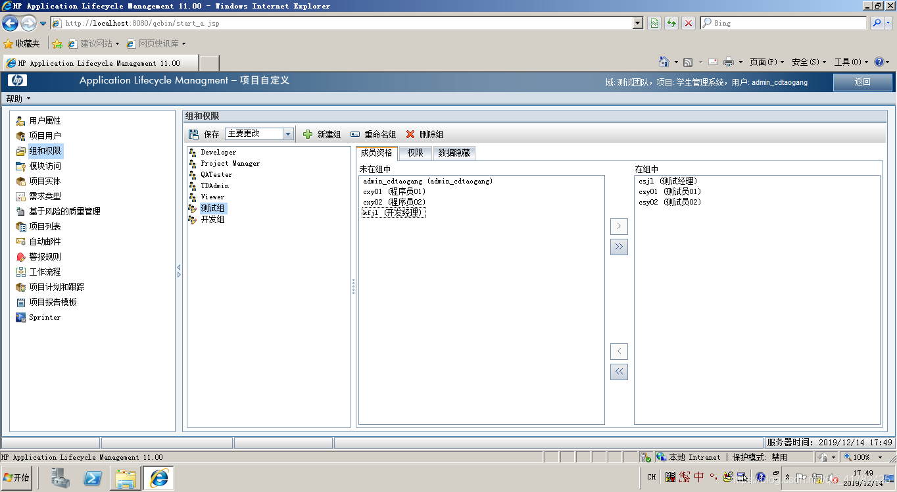Open 警报规则 settings
Image resolution: width=897 pixels, height=492 pixels.
45,257
